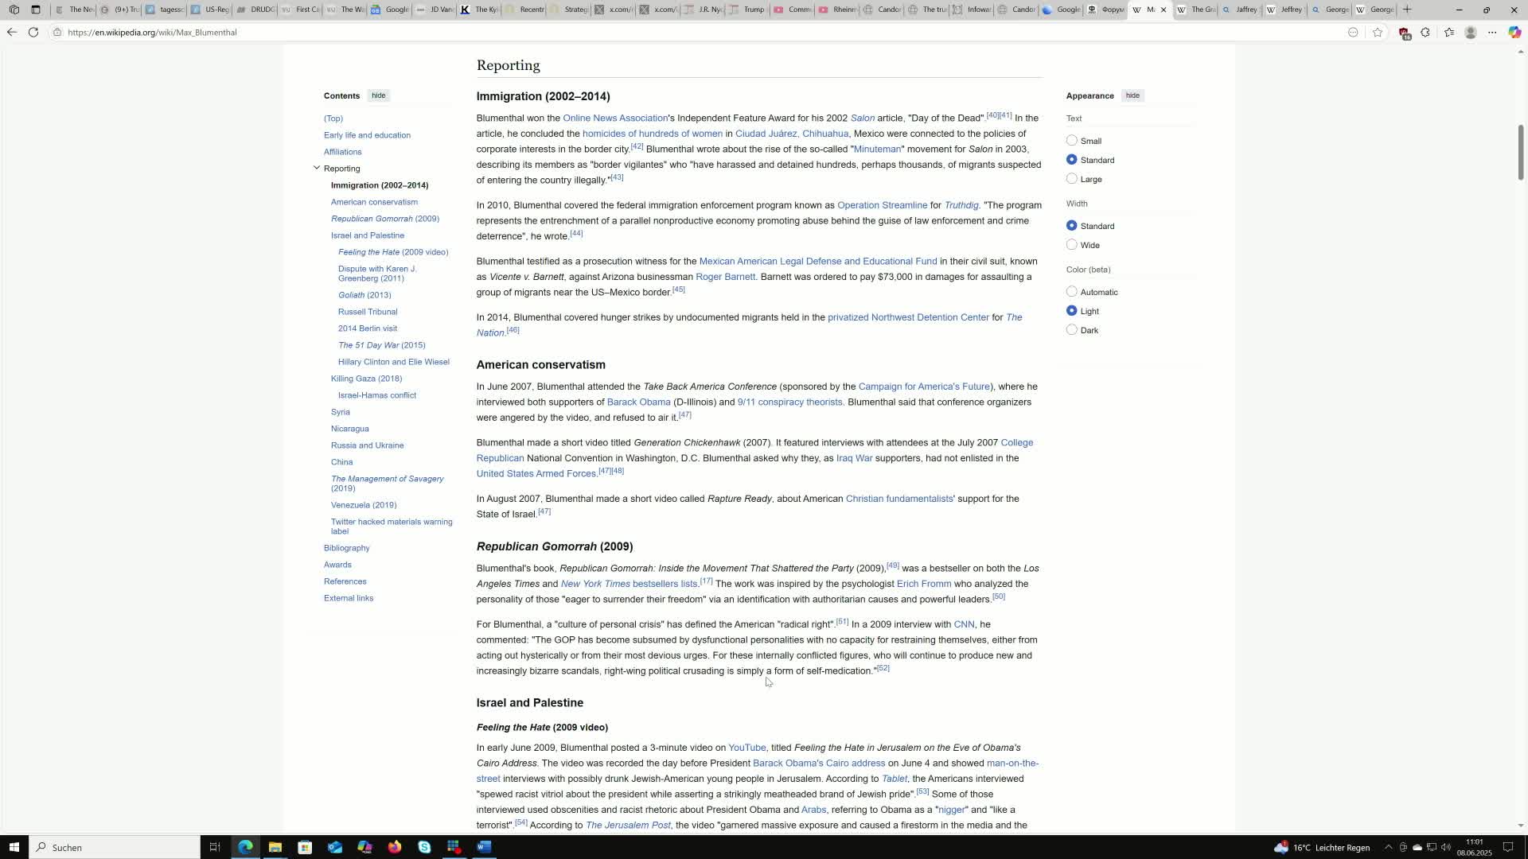Click inside the address bar
This screenshot has width=1528, height=859.
239,32
